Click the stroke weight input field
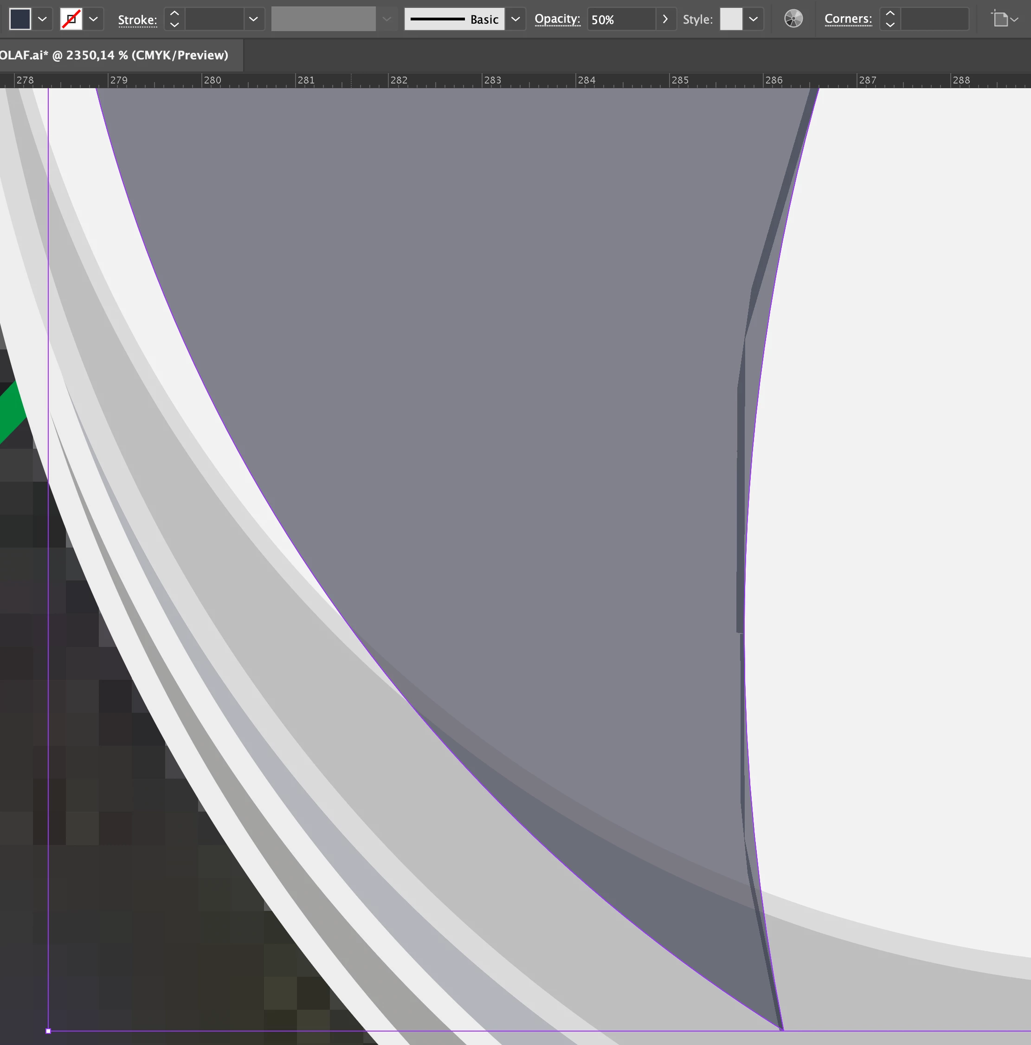The width and height of the screenshot is (1031, 1045). pyautogui.click(x=214, y=19)
